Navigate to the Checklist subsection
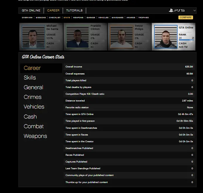The width and height of the screenshot is (203, 193). pyautogui.click(x=54, y=18)
